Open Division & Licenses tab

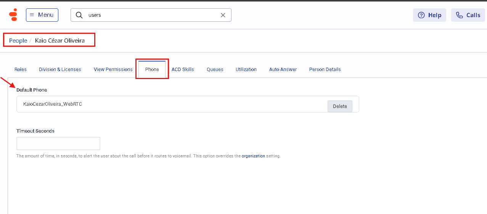[x=60, y=70]
